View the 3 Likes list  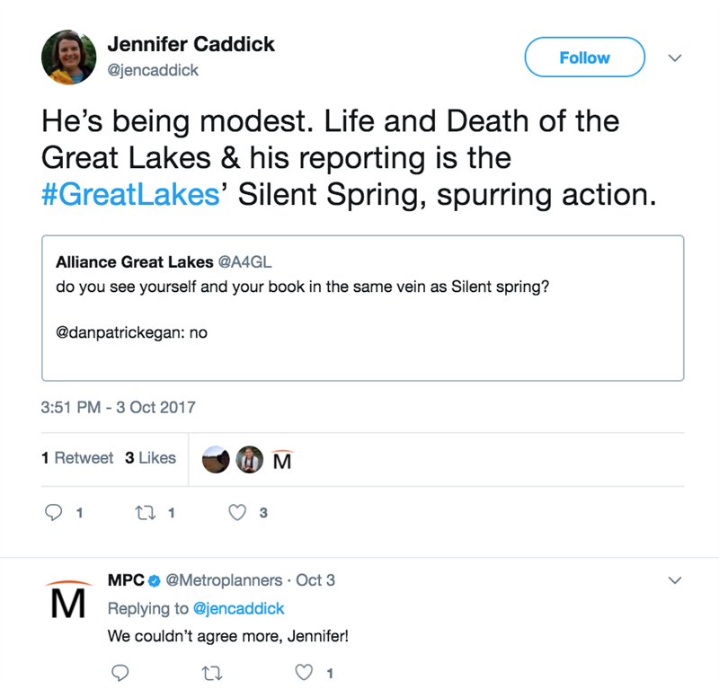point(150,458)
